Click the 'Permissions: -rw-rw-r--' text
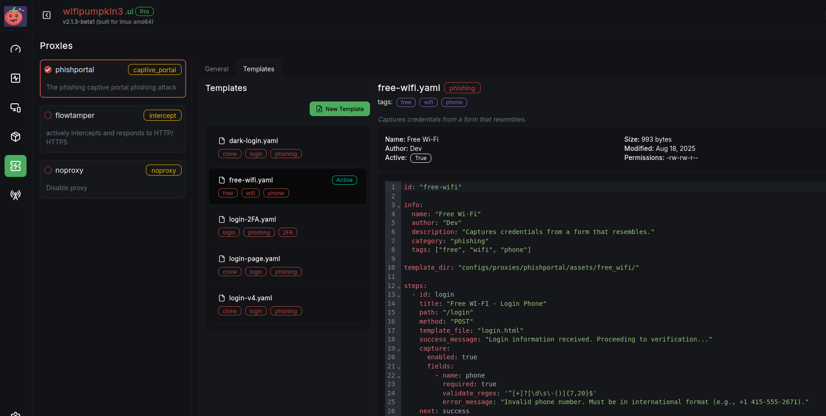The width and height of the screenshot is (826, 416). (x=661, y=158)
